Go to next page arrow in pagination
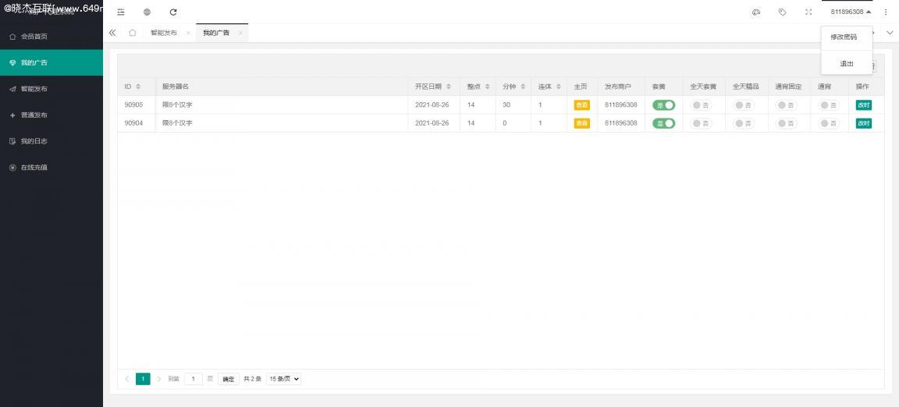The width and height of the screenshot is (899, 407). (159, 379)
